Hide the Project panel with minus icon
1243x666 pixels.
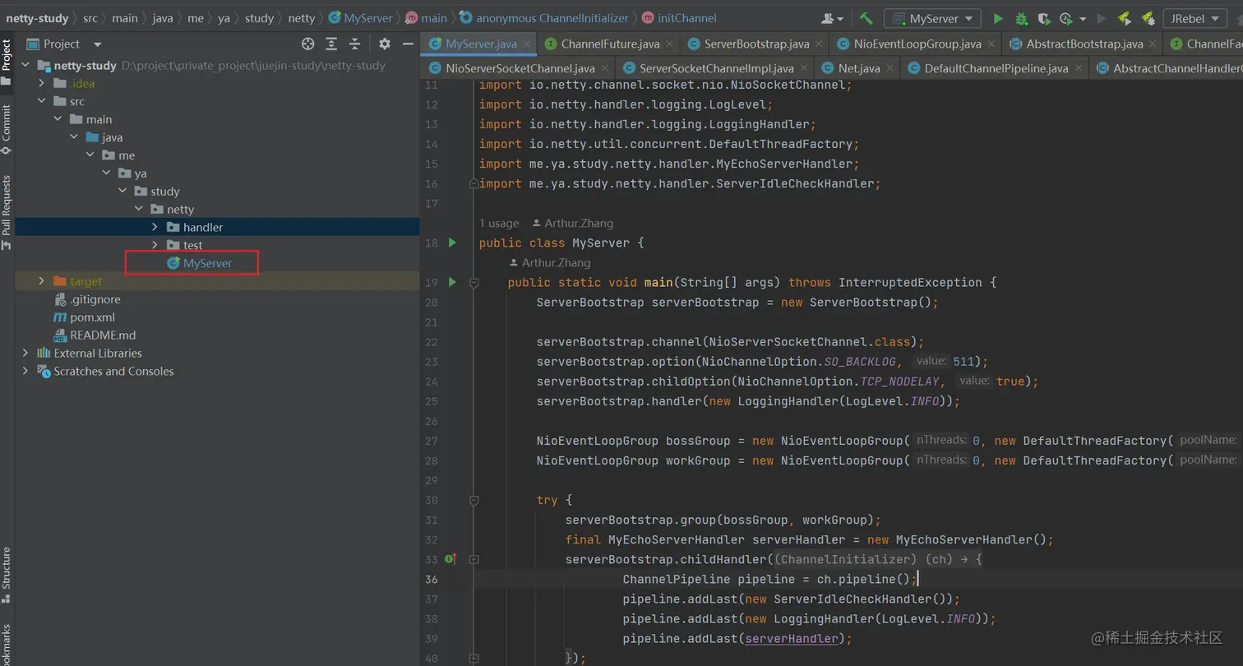pyautogui.click(x=407, y=44)
